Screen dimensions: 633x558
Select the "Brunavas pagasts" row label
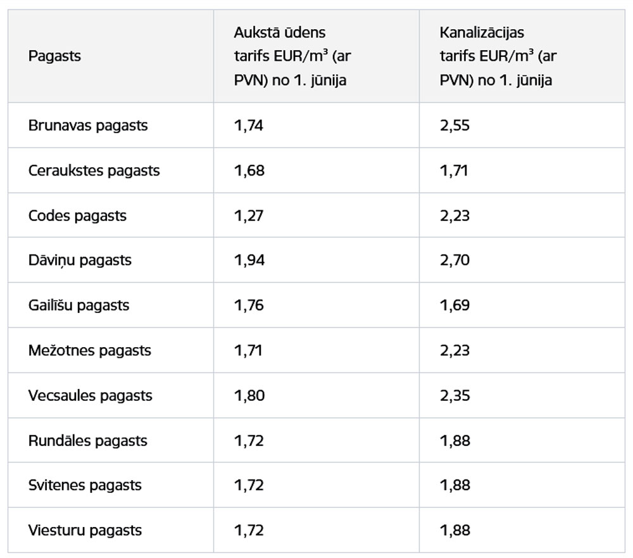[88, 125]
